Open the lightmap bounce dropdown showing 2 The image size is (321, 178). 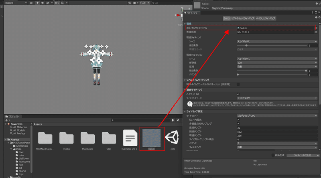point(277,143)
